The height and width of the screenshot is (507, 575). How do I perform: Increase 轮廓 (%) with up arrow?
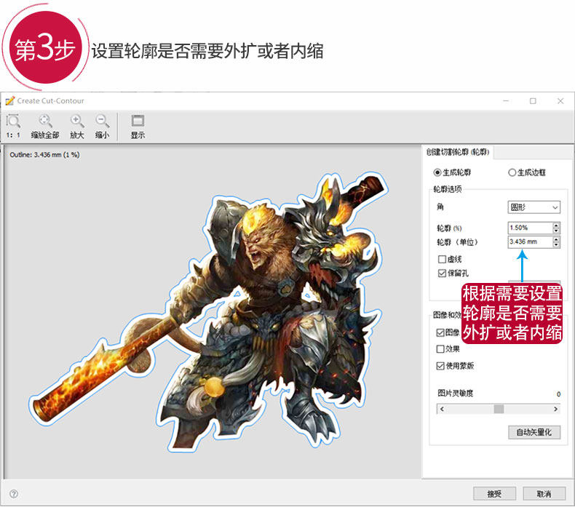pos(556,225)
